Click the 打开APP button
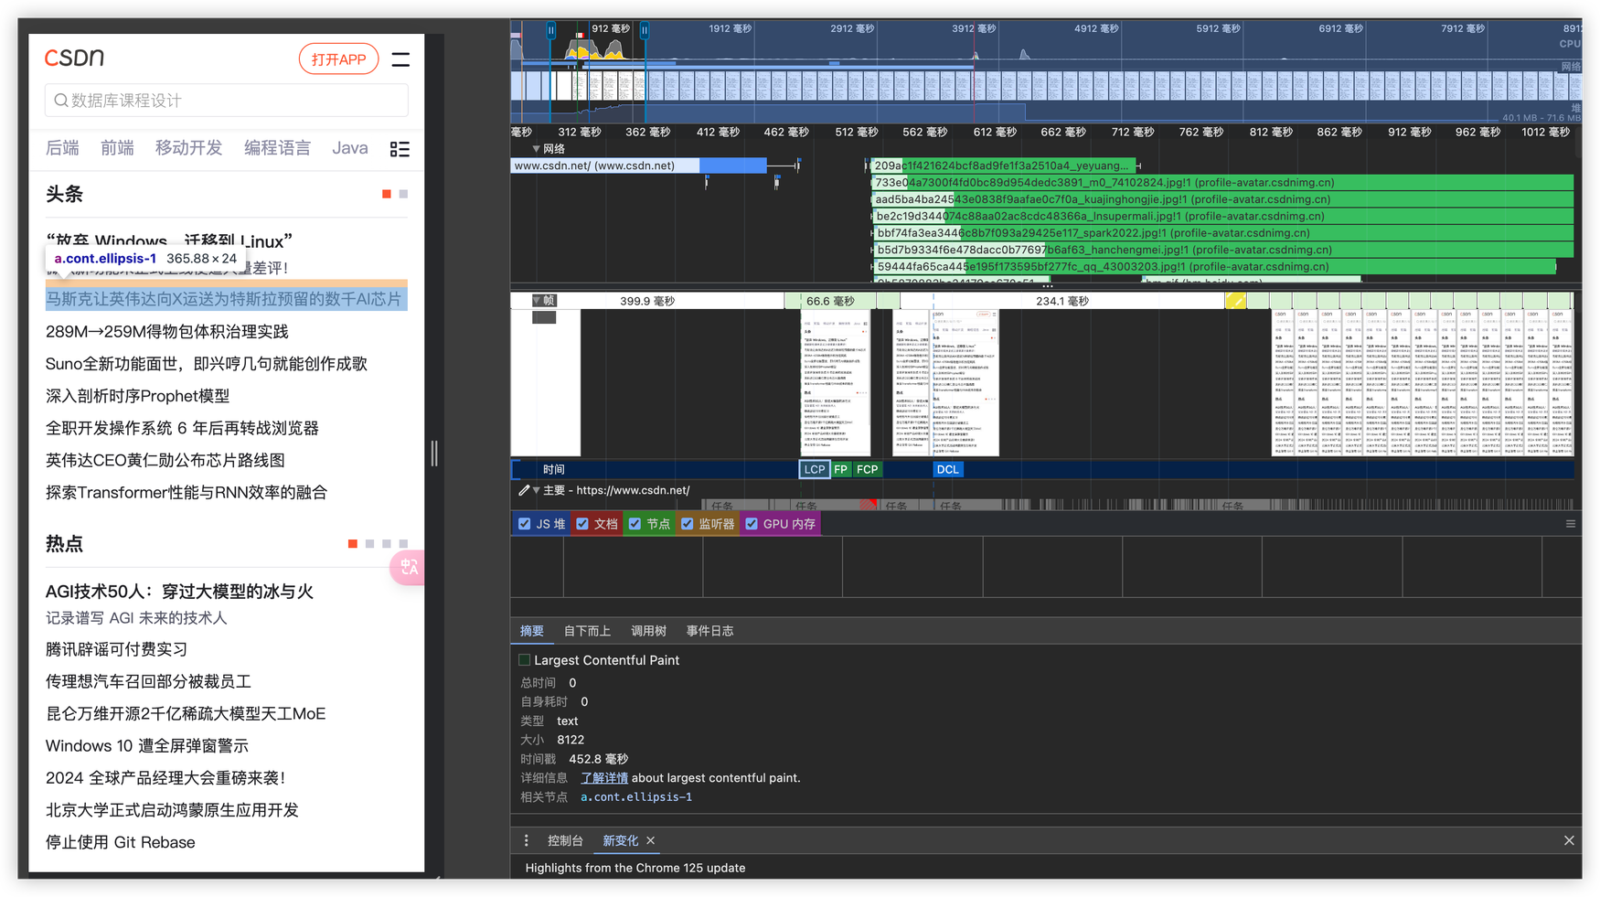Image resolution: width=1600 pixels, height=897 pixels. point(338,59)
